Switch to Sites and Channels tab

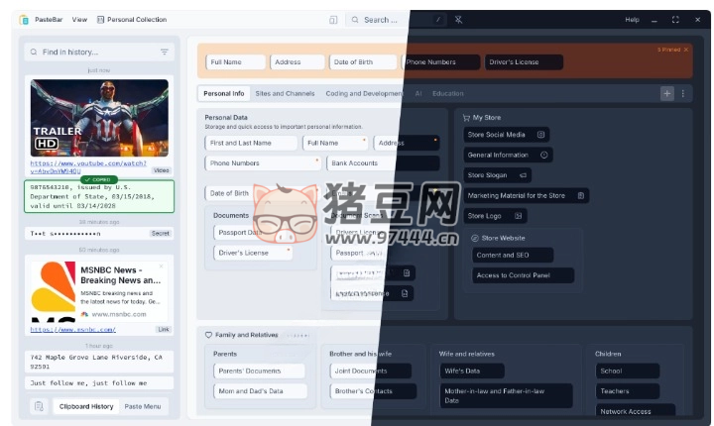click(285, 93)
